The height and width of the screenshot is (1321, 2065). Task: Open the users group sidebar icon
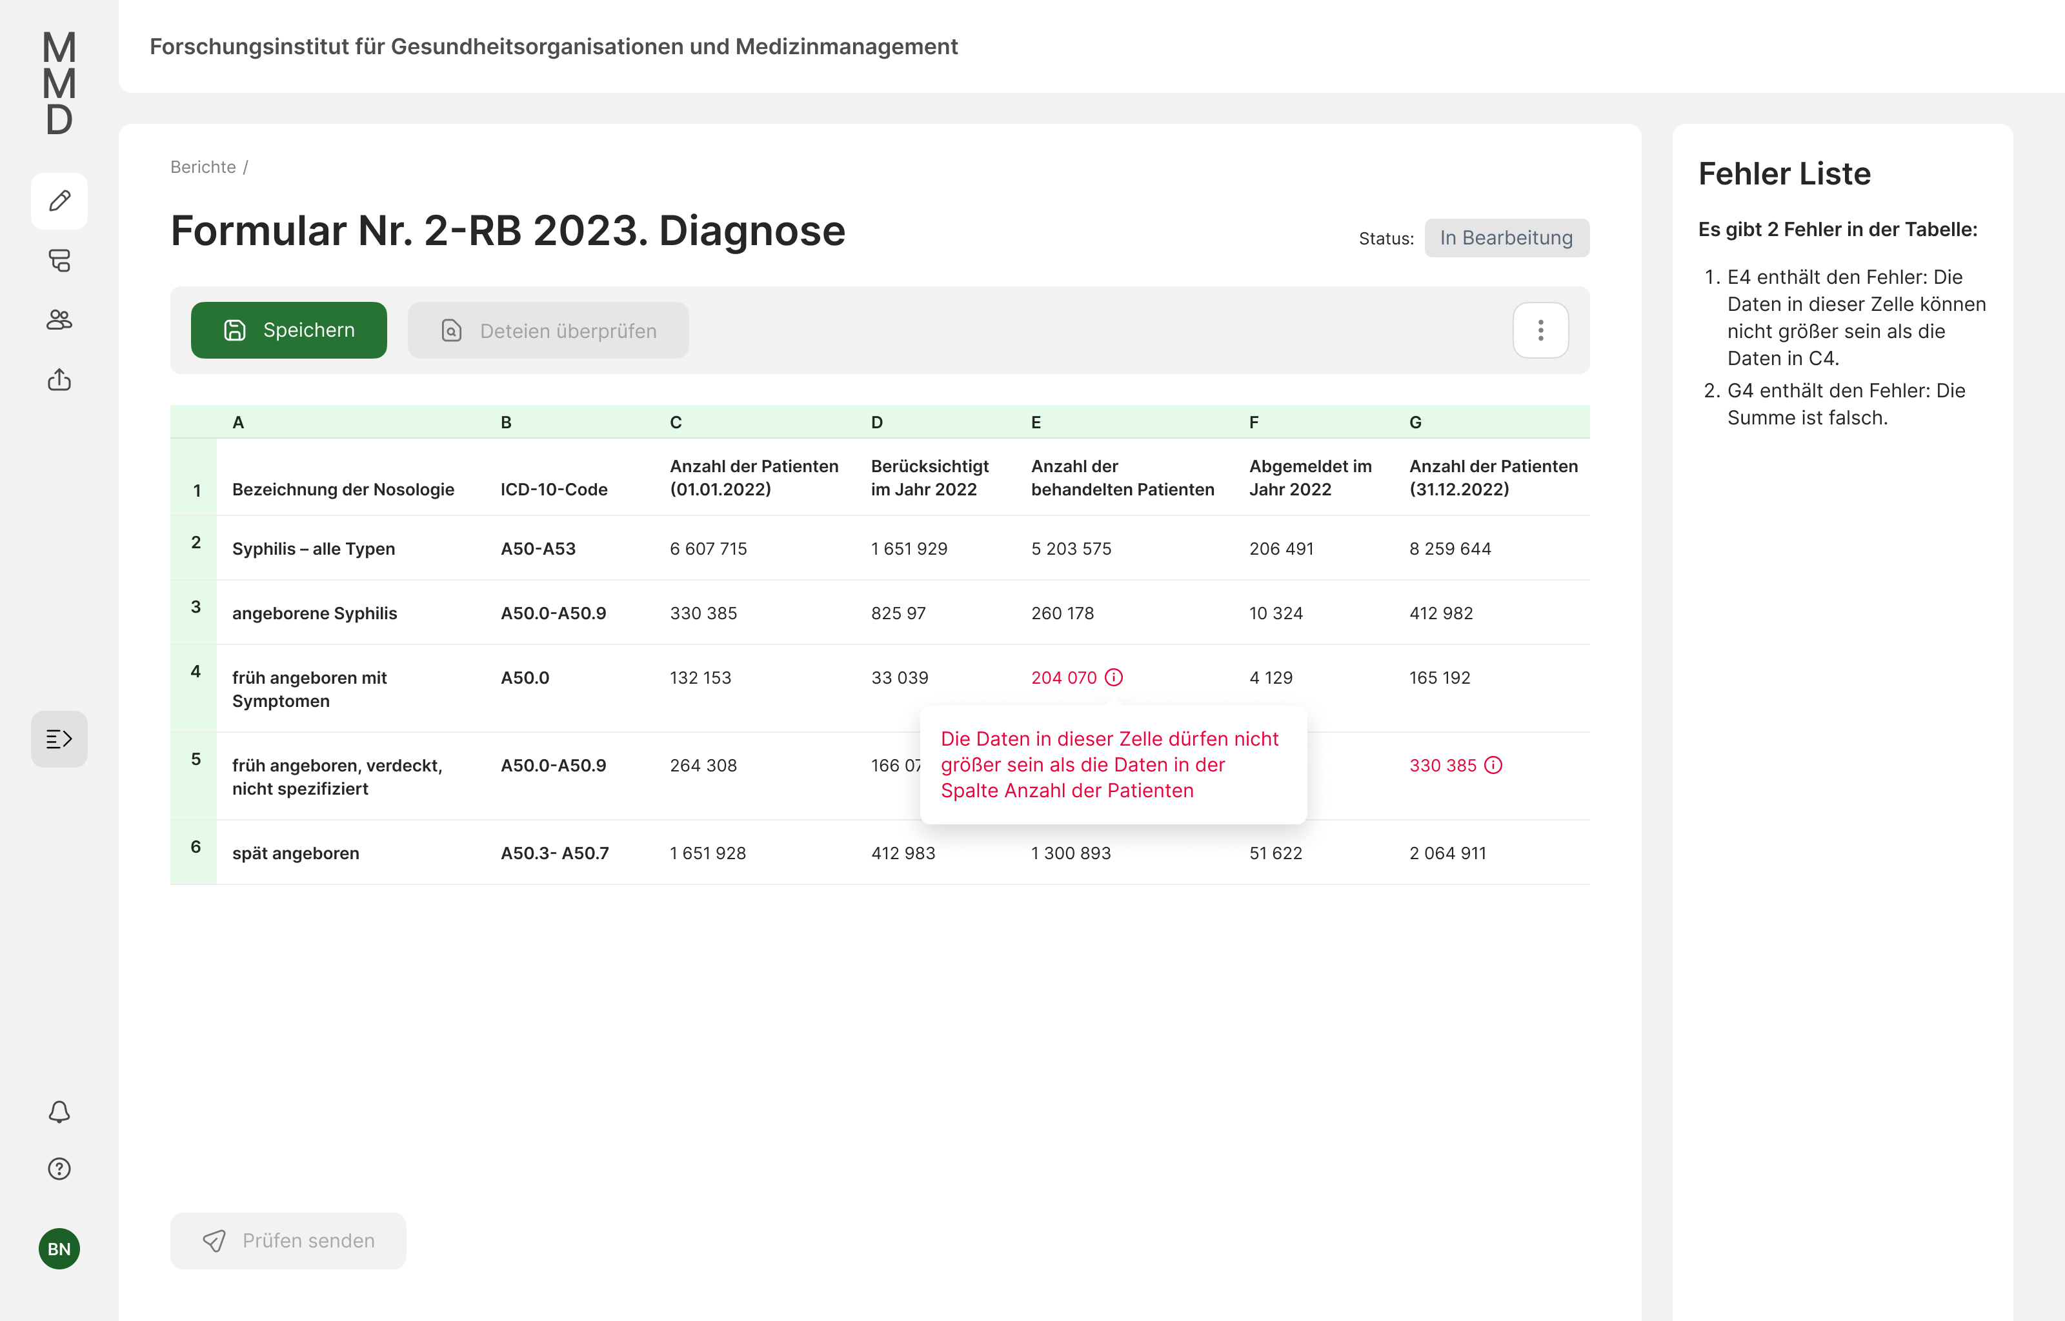coord(59,320)
